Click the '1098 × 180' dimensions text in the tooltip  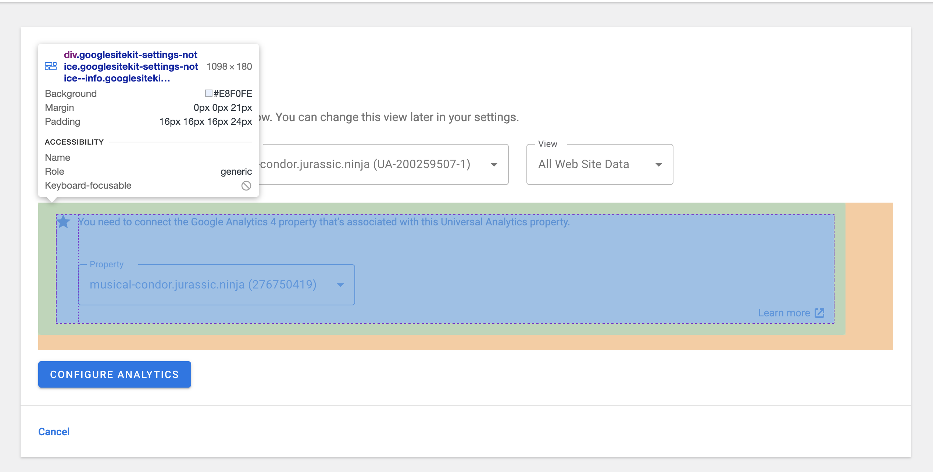point(229,66)
